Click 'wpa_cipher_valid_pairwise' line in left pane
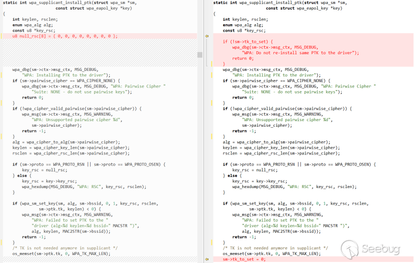Viewport: 414px width, 263px height. pyautogui.click(x=77, y=109)
